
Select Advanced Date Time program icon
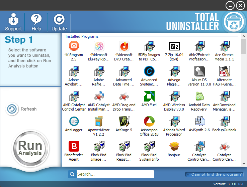tap(124, 71)
